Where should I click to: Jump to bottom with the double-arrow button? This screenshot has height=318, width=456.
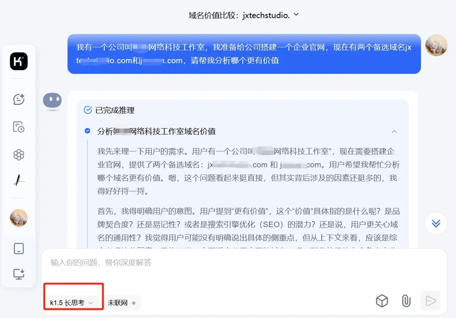[x=436, y=223]
